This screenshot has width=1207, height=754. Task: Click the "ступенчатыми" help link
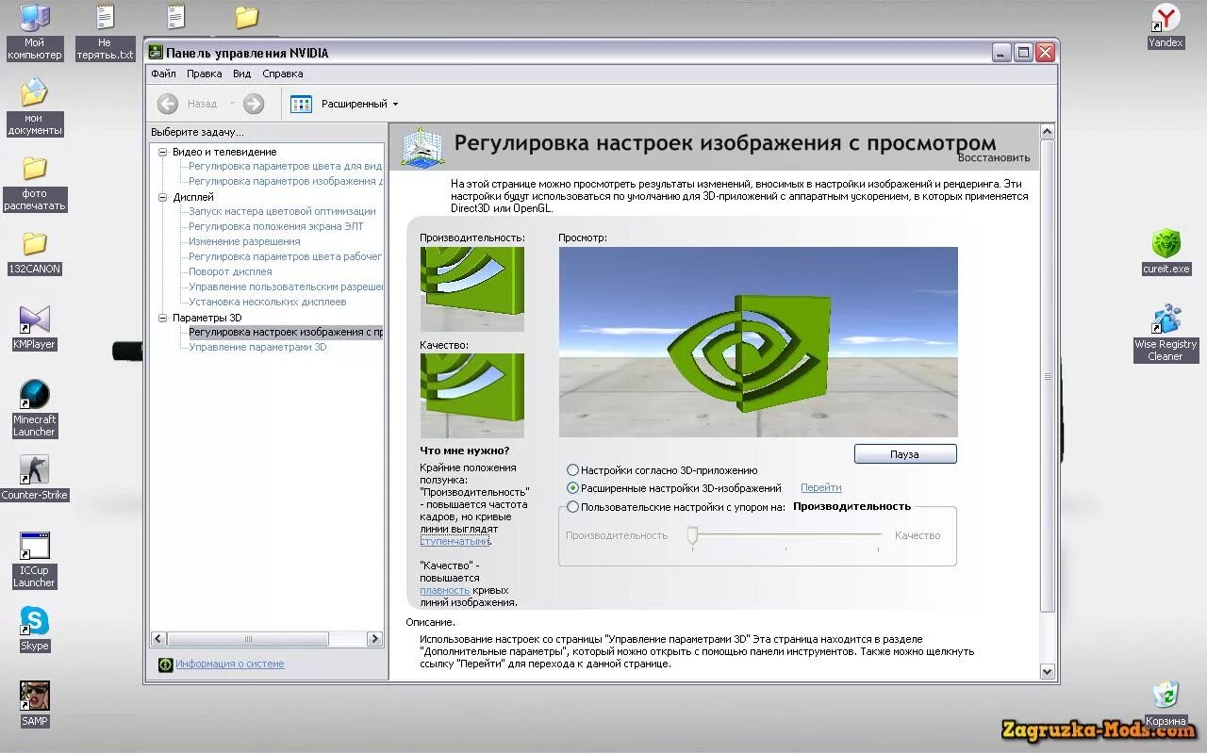[x=455, y=541]
